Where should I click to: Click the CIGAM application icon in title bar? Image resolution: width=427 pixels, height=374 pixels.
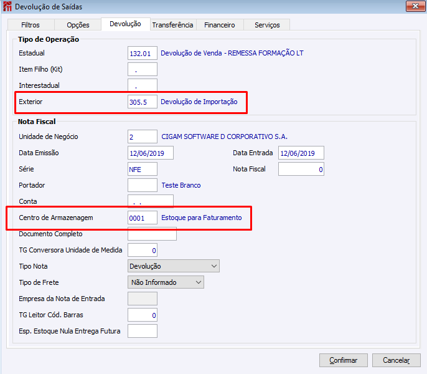click(7, 7)
